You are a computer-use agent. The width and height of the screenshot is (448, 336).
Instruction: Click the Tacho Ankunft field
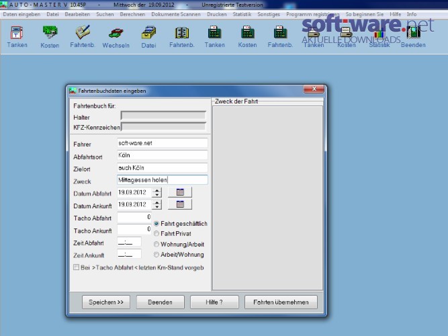134,229
